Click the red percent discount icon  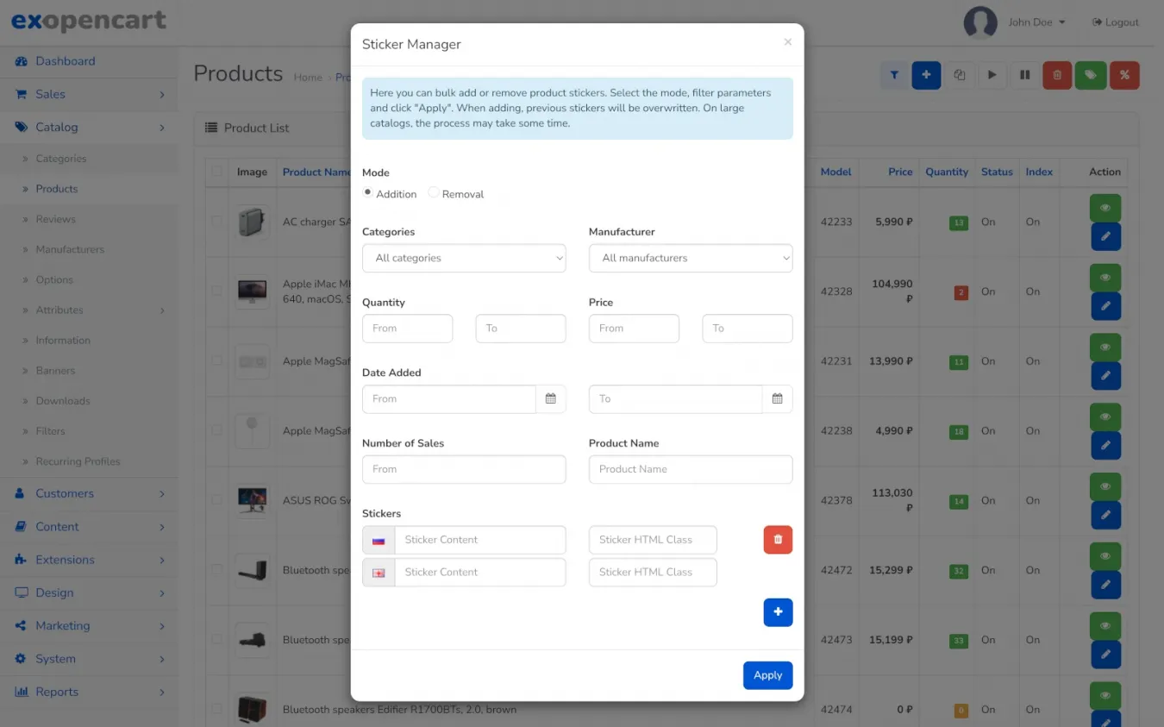point(1124,75)
